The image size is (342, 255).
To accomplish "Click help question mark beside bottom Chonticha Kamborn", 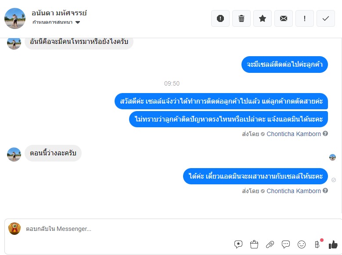I will pos(325,190).
